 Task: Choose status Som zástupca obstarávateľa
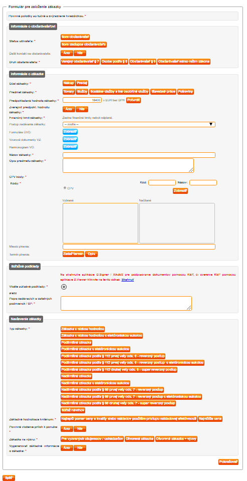click(84, 45)
